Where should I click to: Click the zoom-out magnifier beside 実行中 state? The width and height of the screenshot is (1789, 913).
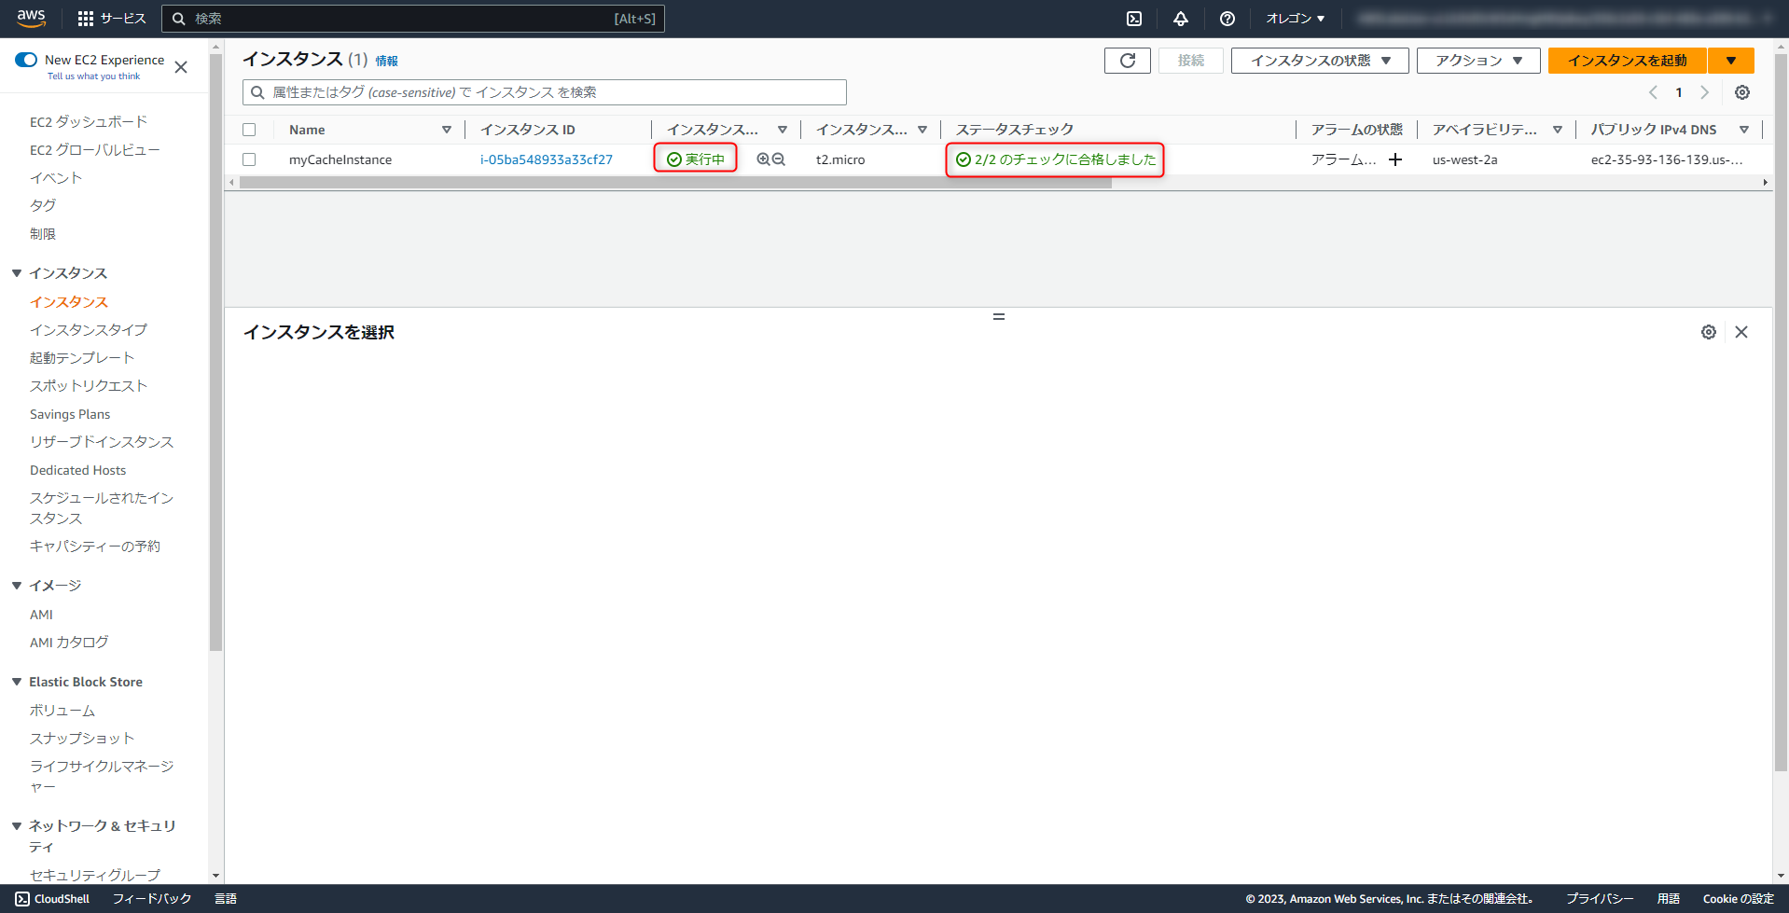point(778,159)
